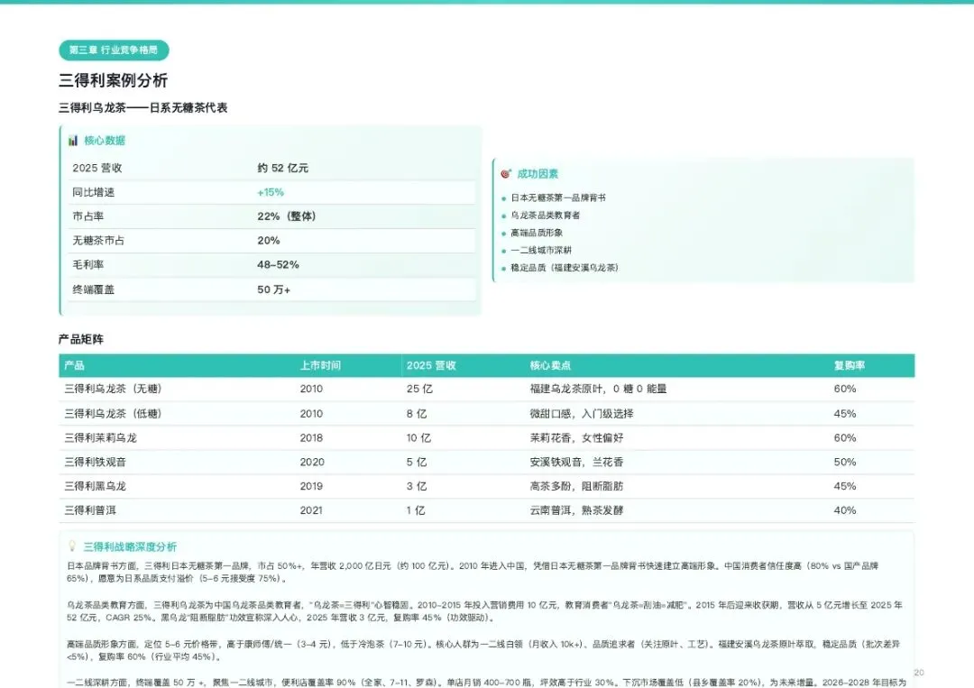
Task: Click the bullet 乌龙茶品类教育者
Action: (546, 216)
